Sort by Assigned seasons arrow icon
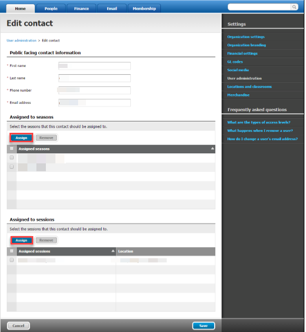 (x=212, y=149)
